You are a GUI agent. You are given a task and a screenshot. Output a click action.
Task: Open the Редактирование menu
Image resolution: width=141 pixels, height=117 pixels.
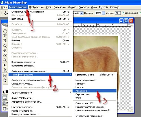18,7
